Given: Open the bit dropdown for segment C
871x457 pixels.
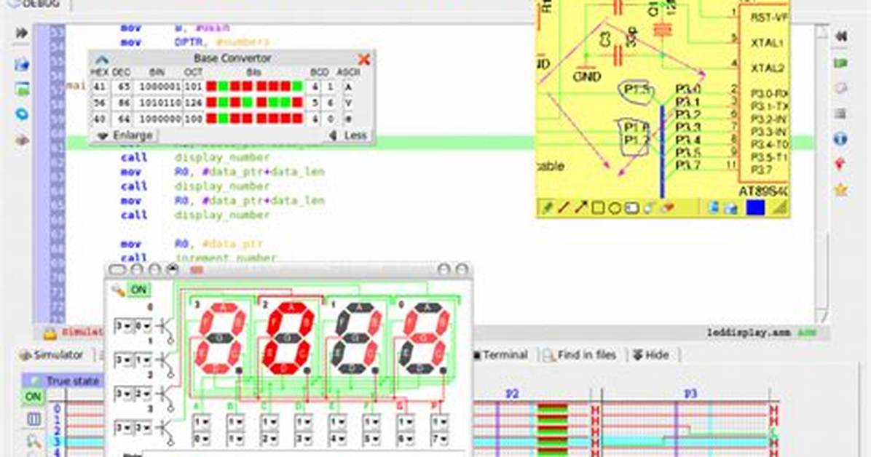Looking at the screenshot, I should pos(269,439).
